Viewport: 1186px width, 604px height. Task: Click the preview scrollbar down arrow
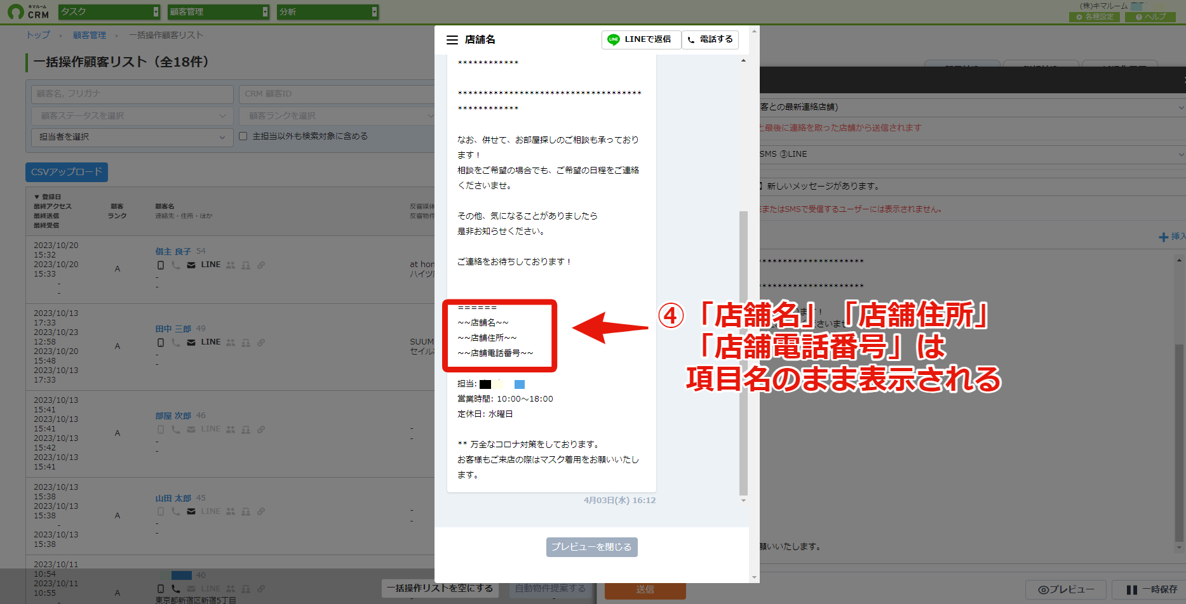coord(743,501)
